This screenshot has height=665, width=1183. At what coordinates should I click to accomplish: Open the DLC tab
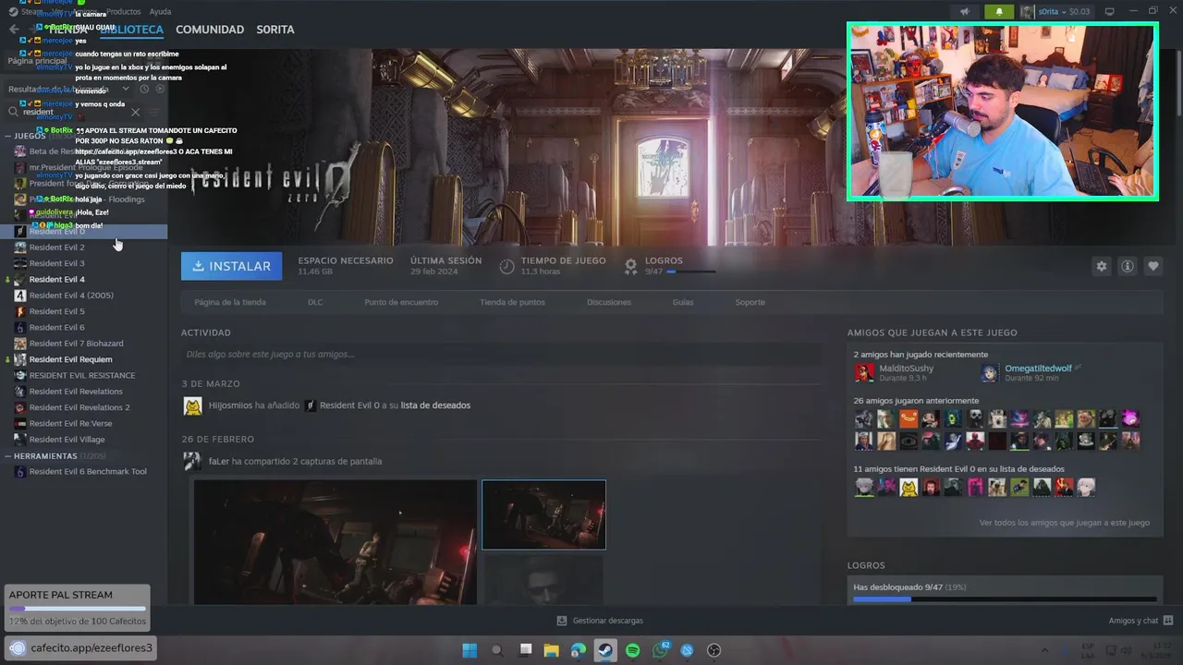315,302
